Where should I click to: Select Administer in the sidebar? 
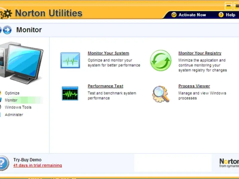[x=14, y=115]
